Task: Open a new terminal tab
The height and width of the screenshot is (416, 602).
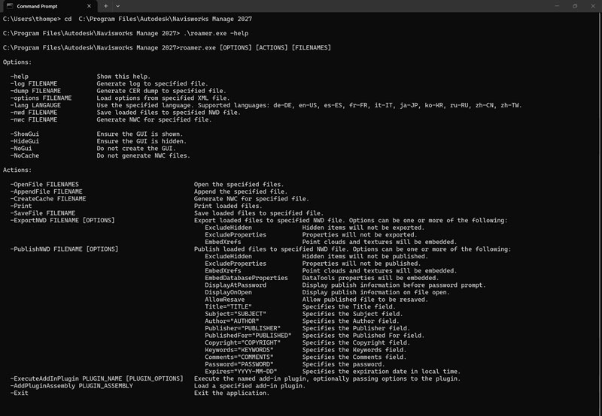Action: [106, 6]
